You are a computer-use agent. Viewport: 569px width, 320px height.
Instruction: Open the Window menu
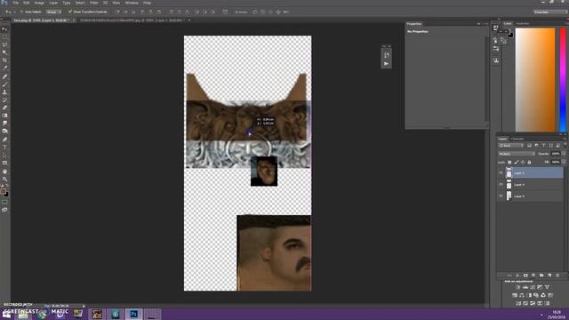pyautogui.click(x=132, y=3)
